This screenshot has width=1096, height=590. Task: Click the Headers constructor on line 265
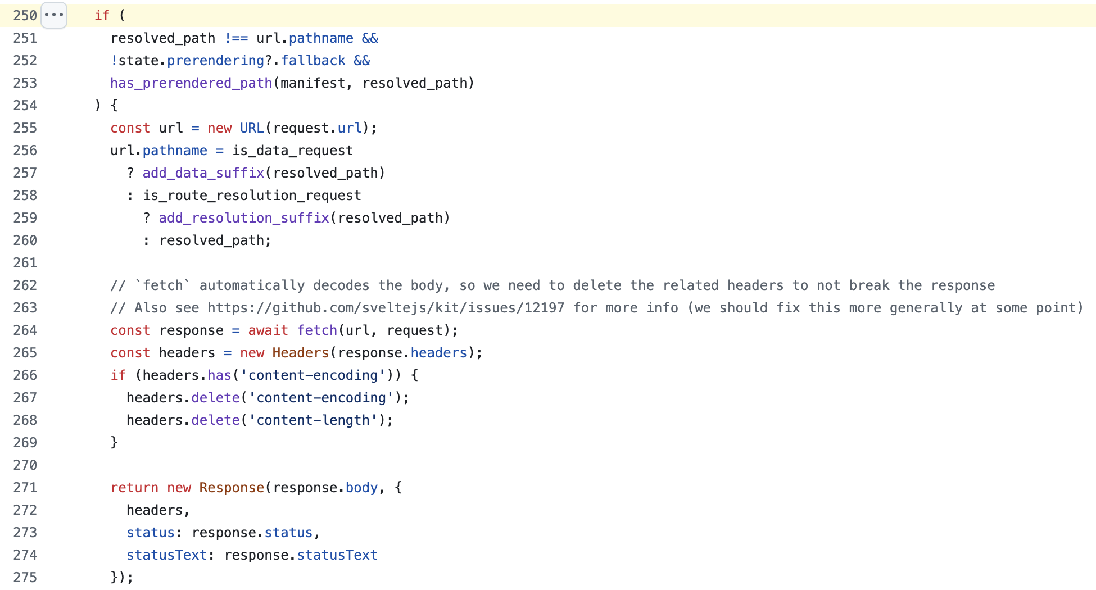300,353
